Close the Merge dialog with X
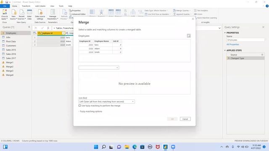This screenshot has width=269, height=151. 193,19
